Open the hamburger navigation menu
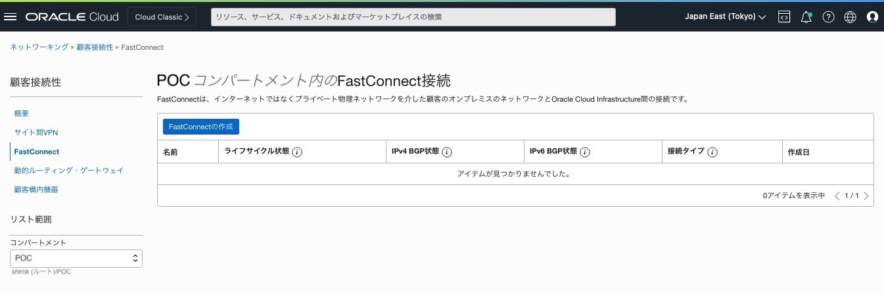The height and width of the screenshot is (294, 884). point(10,17)
